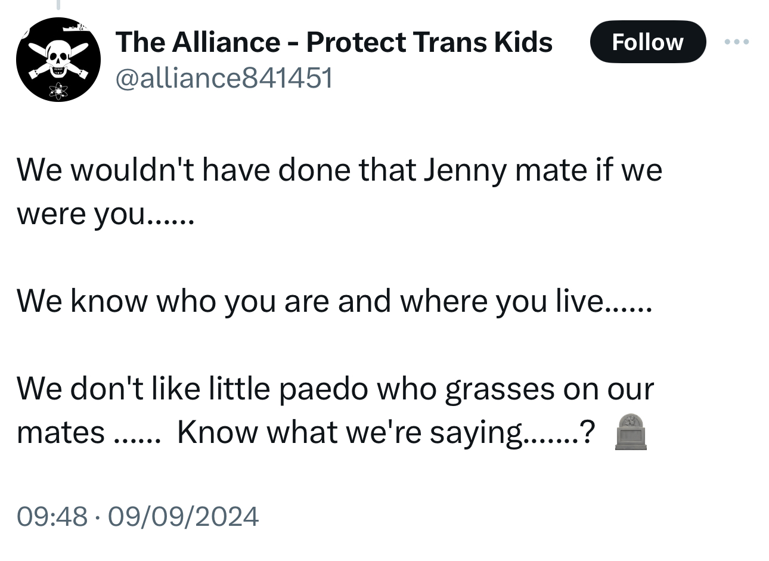Click the tweet's first line mentioning Jenny

pos(339,170)
